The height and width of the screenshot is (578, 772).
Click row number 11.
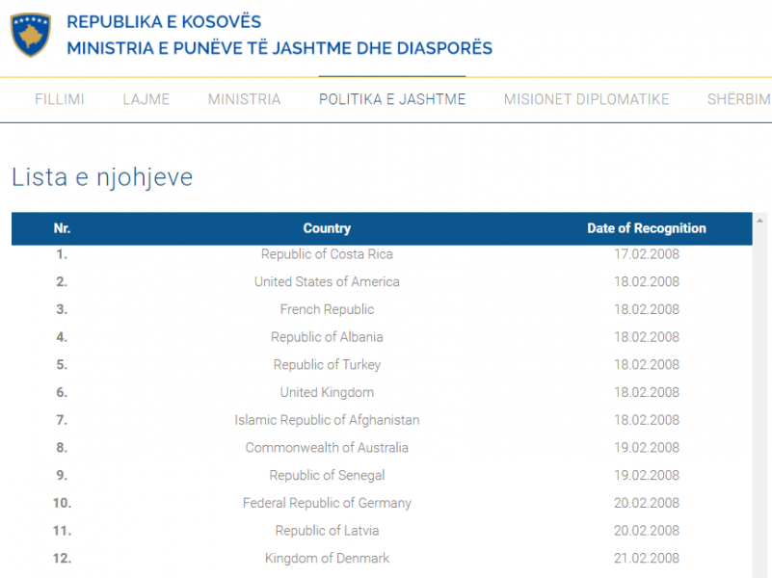point(62,530)
